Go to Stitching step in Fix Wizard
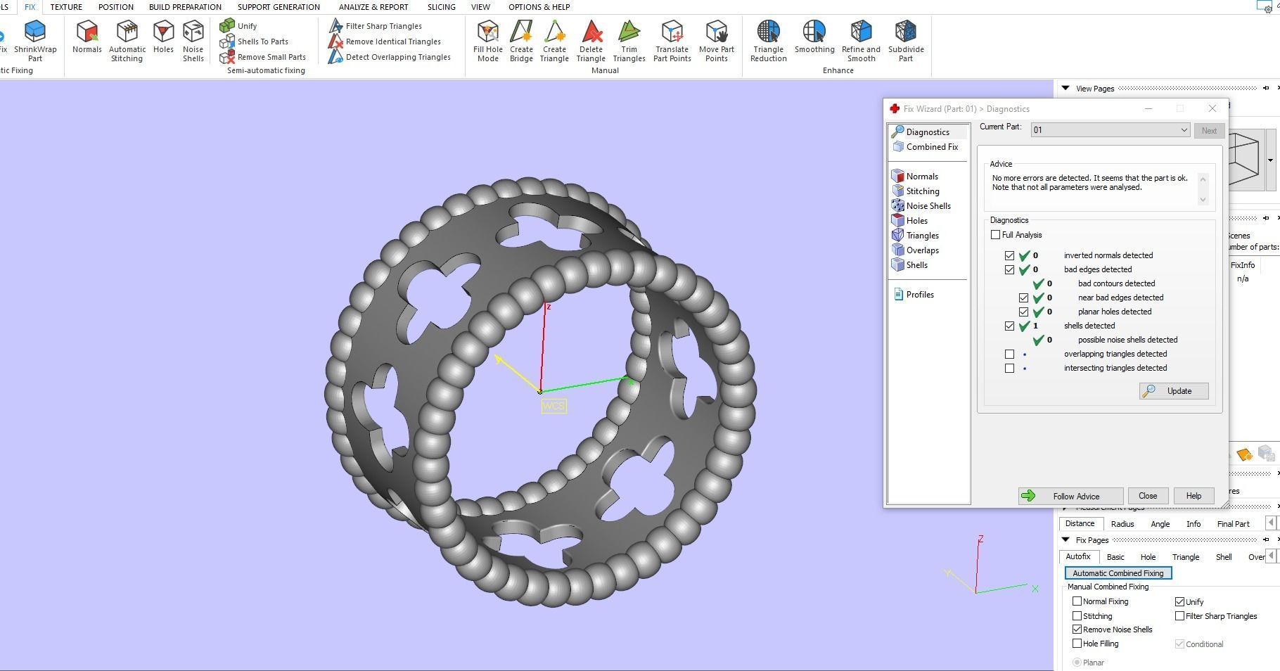 coord(916,191)
